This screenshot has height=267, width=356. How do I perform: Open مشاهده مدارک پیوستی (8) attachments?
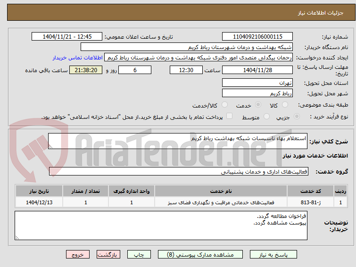click(200, 255)
